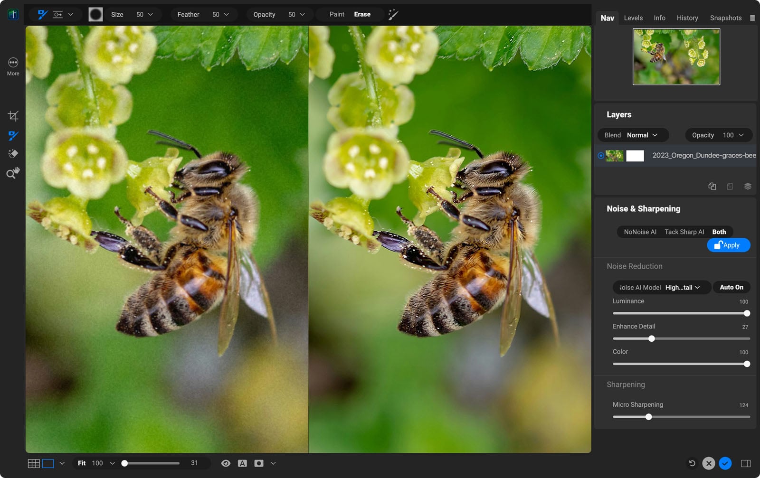Switch to grid view layout
Screen dimensions: 760x478
tap(34, 463)
